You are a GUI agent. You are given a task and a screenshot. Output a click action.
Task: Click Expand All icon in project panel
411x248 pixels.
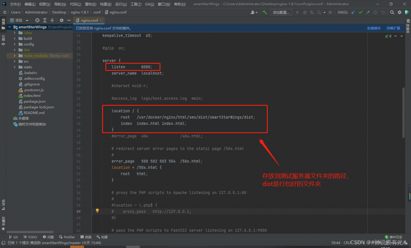(45, 20)
